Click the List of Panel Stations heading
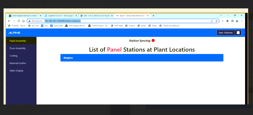The width and height of the screenshot is (253, 115). [142, 49]
